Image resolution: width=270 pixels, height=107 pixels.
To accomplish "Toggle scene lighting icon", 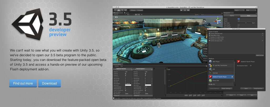I will pyautogui.click(x=136, y=15).
